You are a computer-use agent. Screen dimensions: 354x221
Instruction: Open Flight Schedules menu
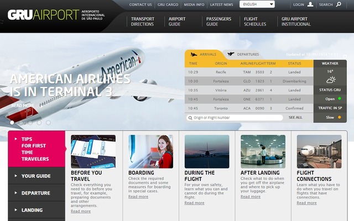[255, 22]
